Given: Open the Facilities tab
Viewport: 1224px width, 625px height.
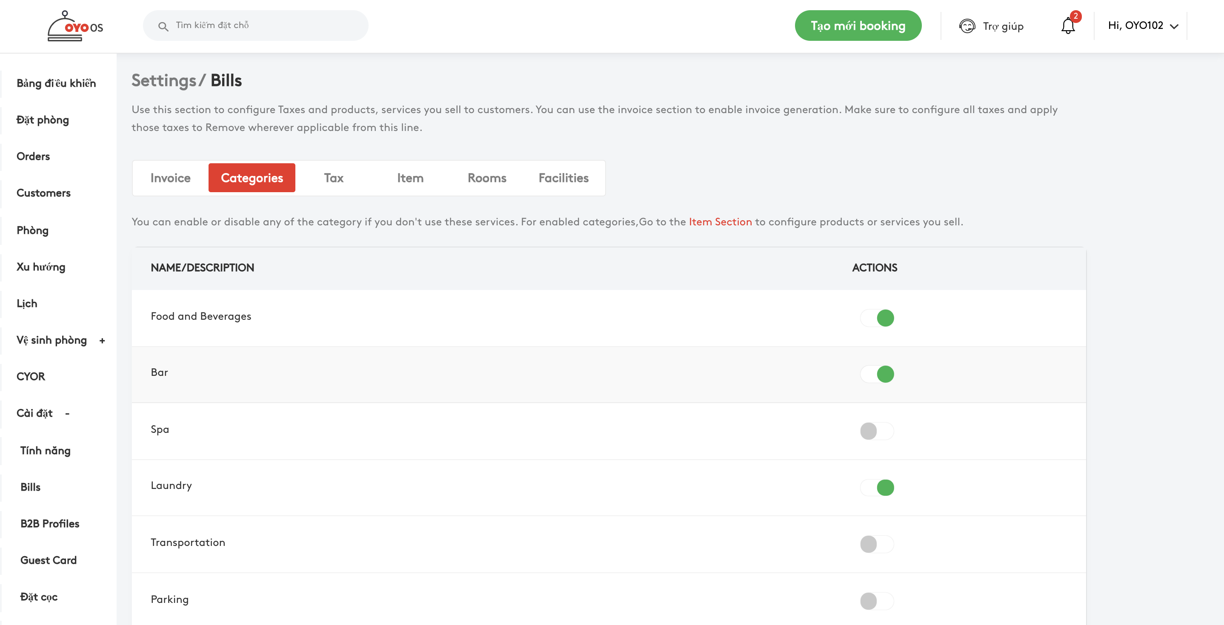Looking at the screenshot, I should pyautogui.click(x=563, y=178).
